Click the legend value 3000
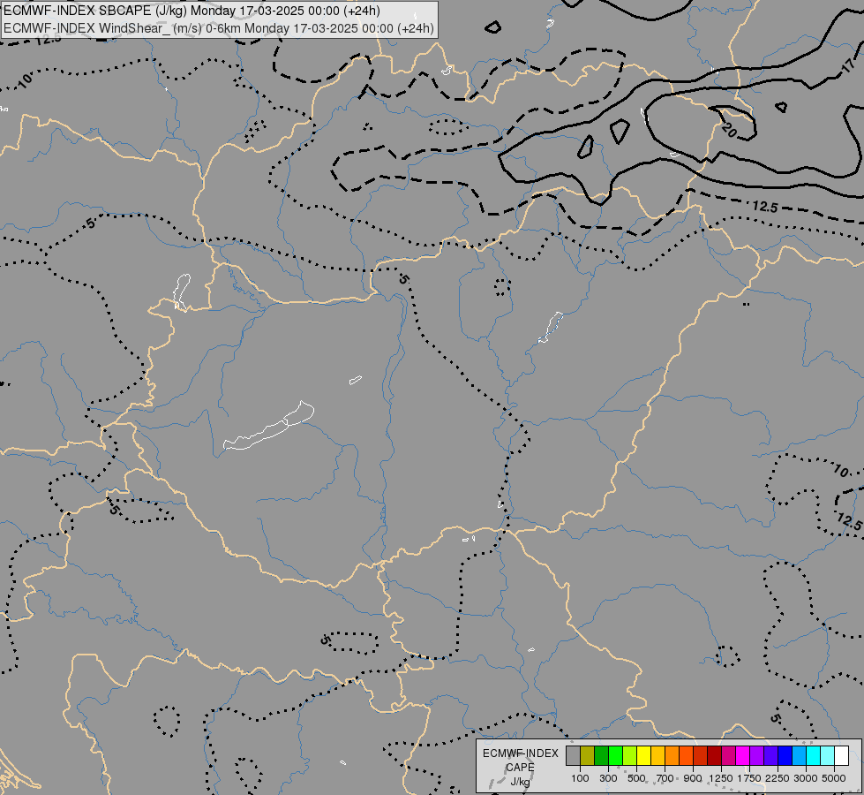This screenshot has width=864, height=795. pyautogui.click(x=806, y=778)
